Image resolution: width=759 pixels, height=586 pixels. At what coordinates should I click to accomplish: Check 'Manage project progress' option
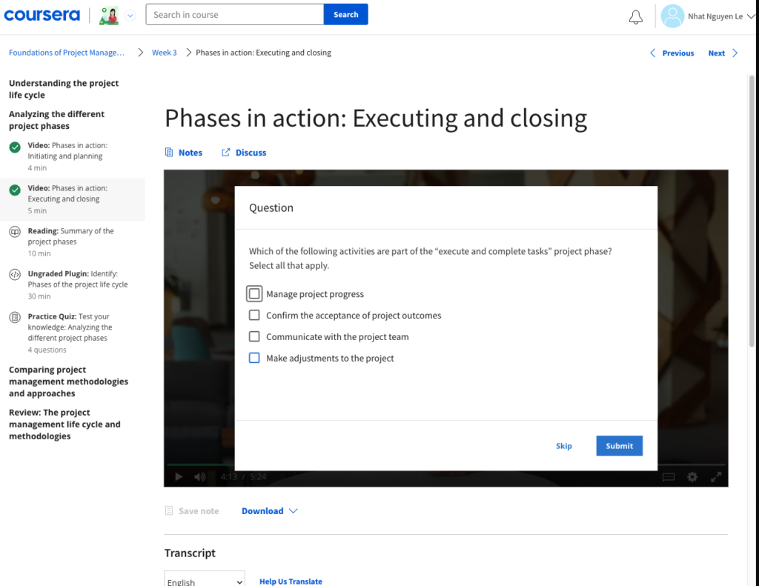click(x=254, y=294)
